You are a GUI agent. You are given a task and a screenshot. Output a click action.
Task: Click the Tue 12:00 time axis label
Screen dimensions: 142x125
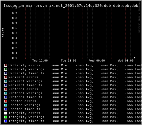coord(40,61)
